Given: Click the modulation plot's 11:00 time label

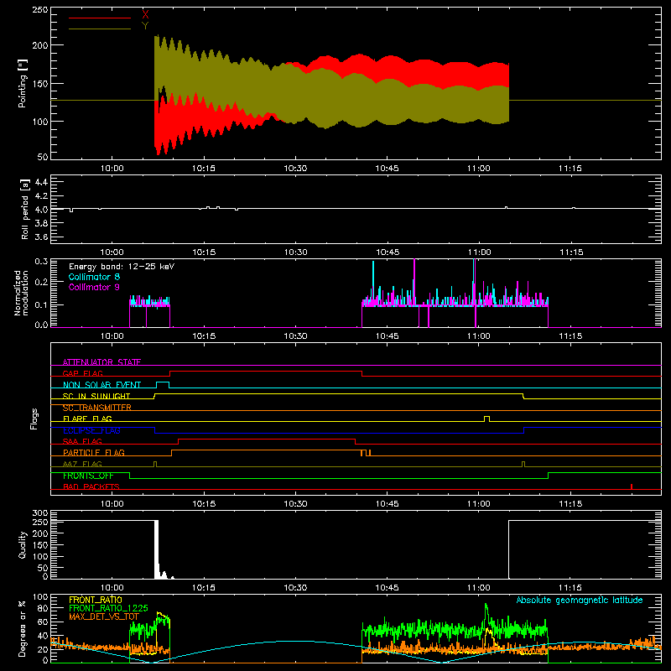Looking at the screenshot, I should (479, 336).
